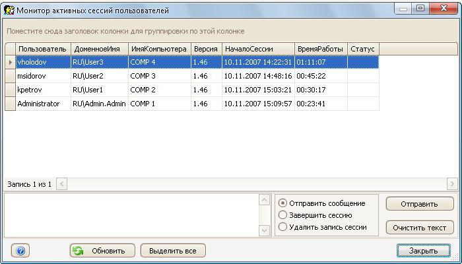The image size is (462, 264).
Task: Click the НачалоСессии column header
Action: tap(258, 49)
